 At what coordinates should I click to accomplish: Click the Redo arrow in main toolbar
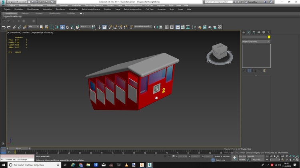point(9,27)
